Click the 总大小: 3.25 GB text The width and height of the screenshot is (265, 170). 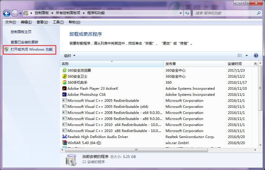click(123, 157)
